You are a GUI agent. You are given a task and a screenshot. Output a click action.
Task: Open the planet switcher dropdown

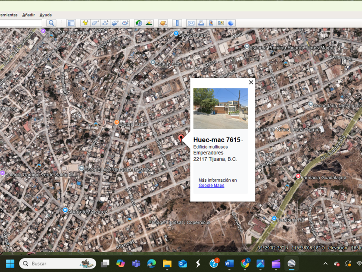tap(163, 23)
